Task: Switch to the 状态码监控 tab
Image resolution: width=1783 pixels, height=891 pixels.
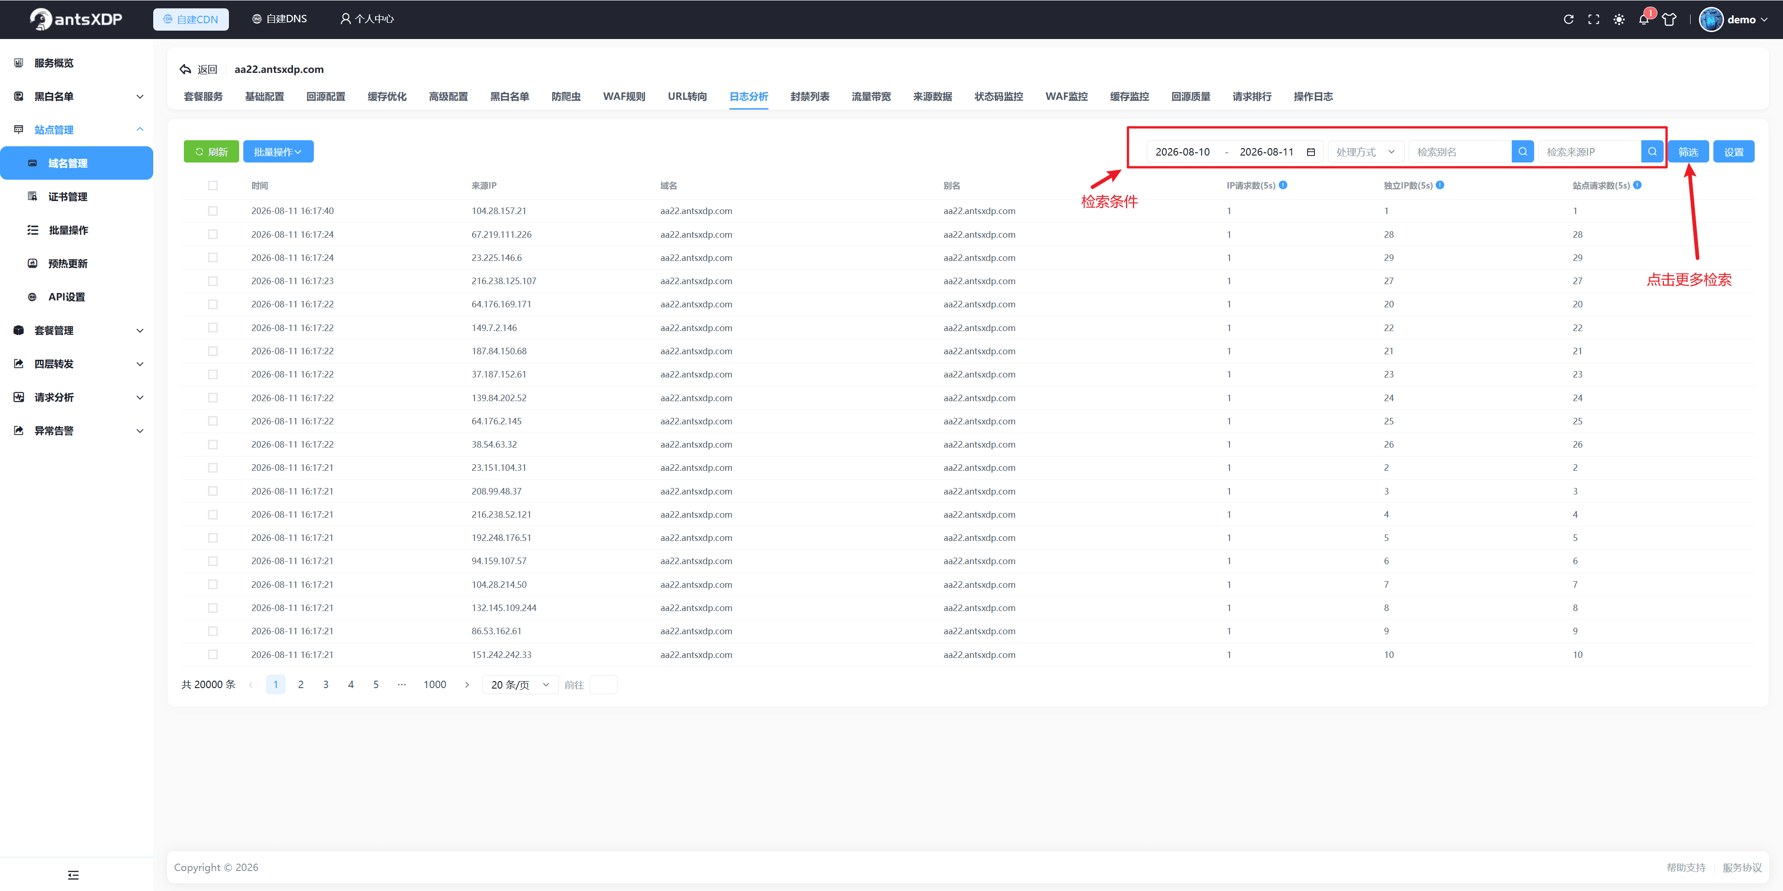Action: click(998, 96)
